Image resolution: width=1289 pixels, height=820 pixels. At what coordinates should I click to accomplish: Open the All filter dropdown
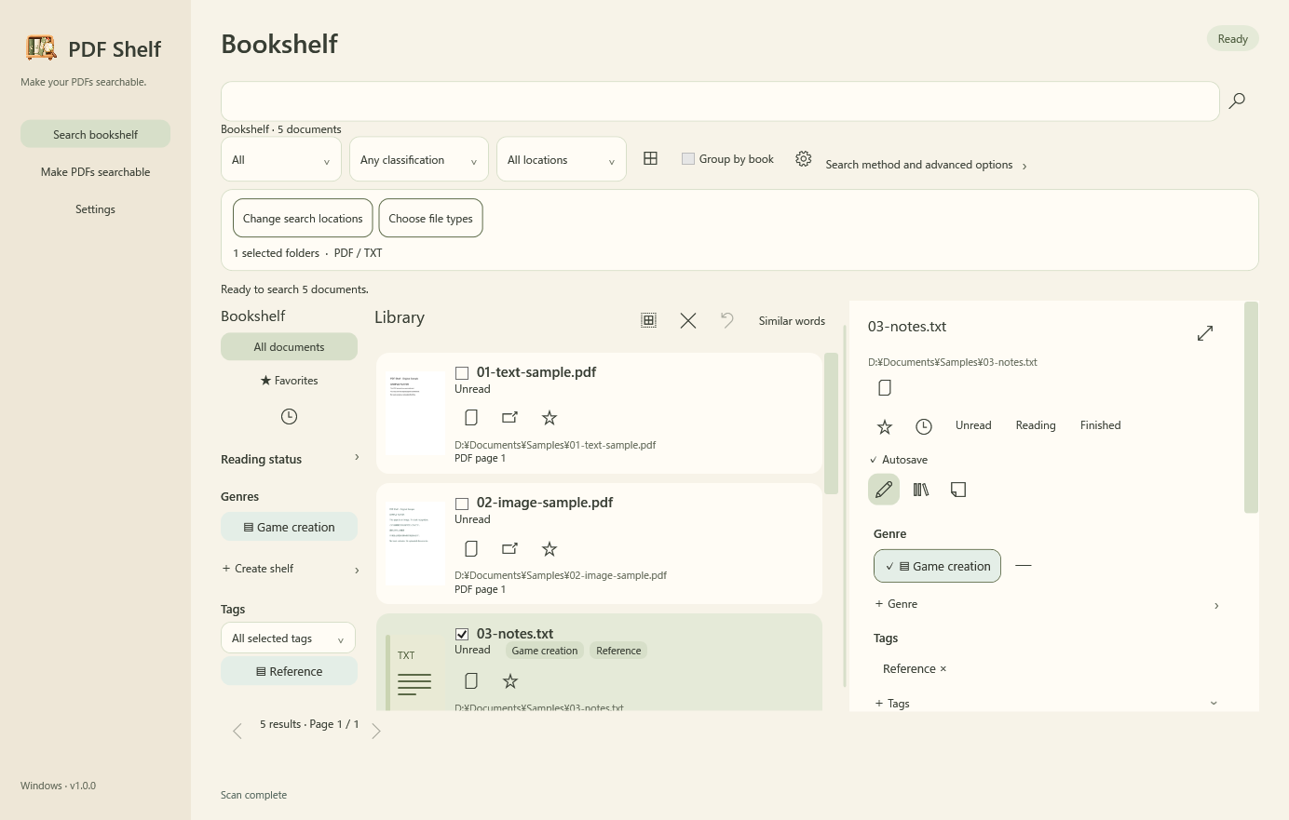pyautogui.click(x=281, y=160)
